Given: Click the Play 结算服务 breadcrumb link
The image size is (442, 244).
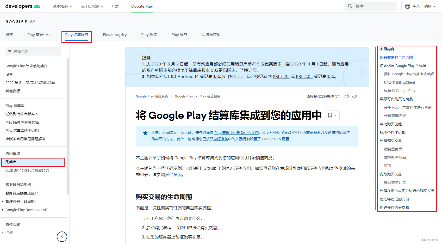Looking at the screenshot, I should click(x=210, y=96).
